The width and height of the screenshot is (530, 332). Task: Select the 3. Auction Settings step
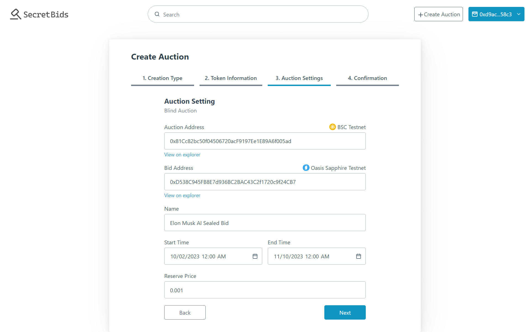click(299, 78)
